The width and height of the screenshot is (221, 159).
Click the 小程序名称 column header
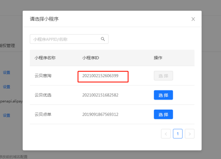coord(45,58)
